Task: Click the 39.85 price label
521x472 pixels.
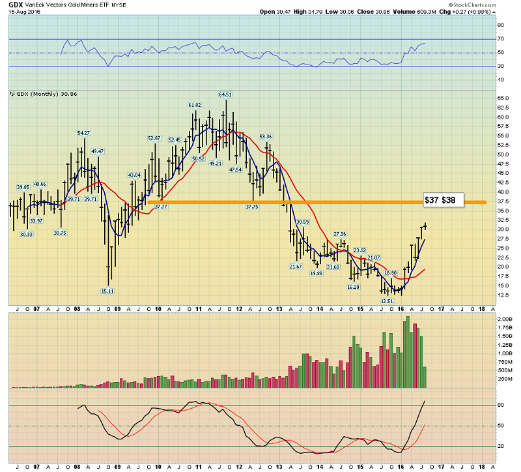Action: (23, 187)
